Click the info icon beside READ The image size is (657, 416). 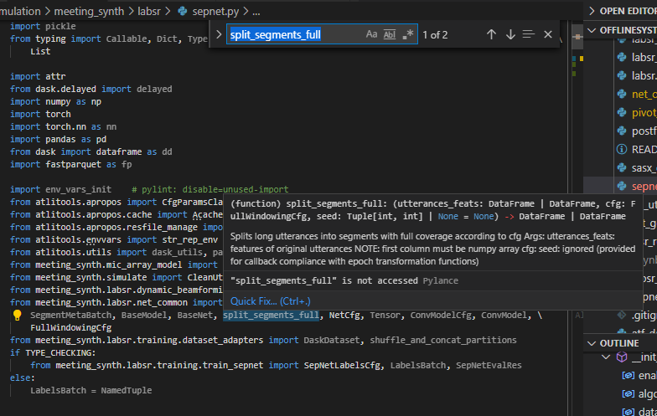(x=622, y=149)
